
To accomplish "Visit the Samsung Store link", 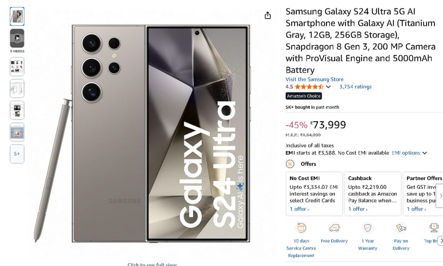I will tap(314, 79).
